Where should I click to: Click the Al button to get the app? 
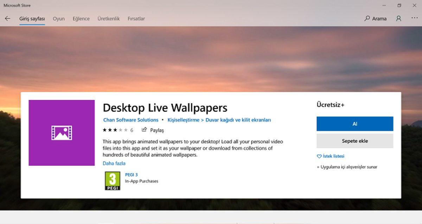[x=354, y=123]
